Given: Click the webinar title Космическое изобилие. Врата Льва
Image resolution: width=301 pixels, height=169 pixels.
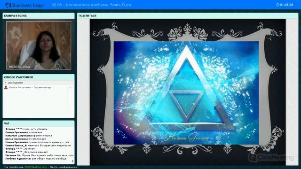Looking at the screenshot, I should pyautogui.click(x=91, y=5).
